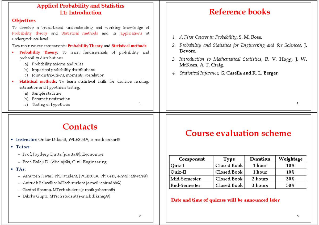Click 'Probability and Statistics for Engineering' reference
Screen dimensions: 319x225
(x=243, y=48)
